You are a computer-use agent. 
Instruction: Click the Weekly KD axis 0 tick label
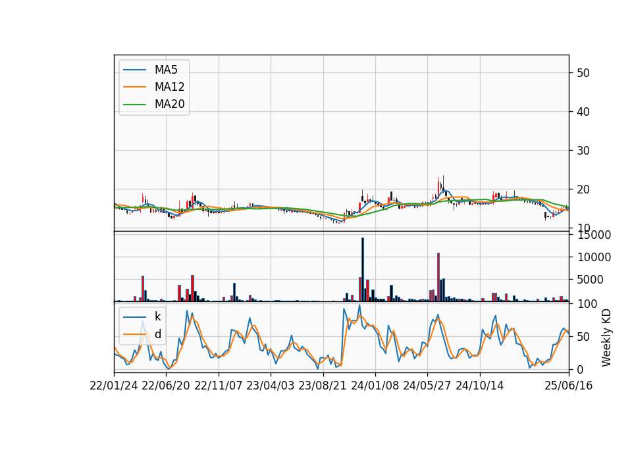(580, 369)
